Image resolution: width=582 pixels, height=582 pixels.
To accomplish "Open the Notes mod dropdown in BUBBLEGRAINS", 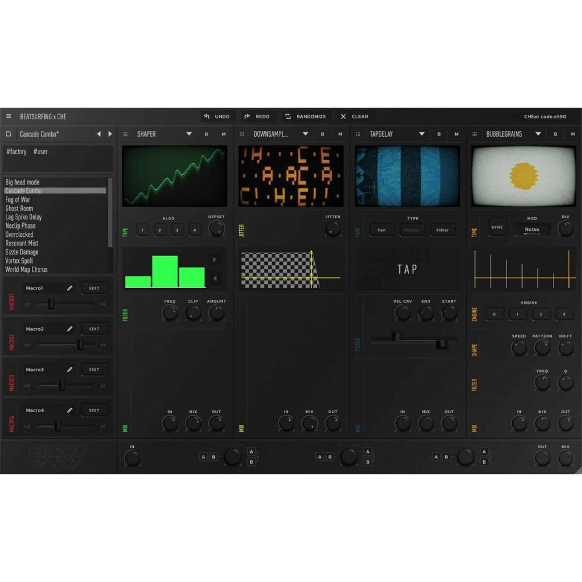I will (533, 230).
